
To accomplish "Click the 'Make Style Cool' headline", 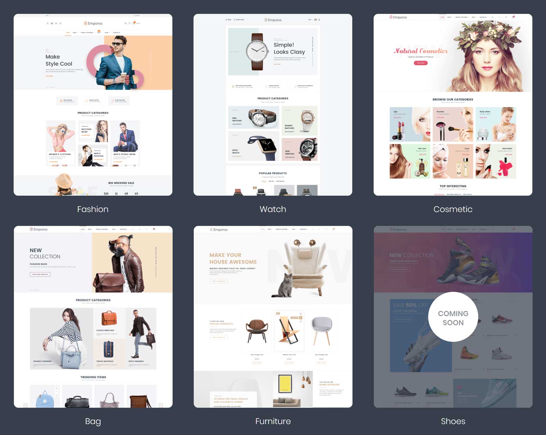I will [x=59, y=60].
